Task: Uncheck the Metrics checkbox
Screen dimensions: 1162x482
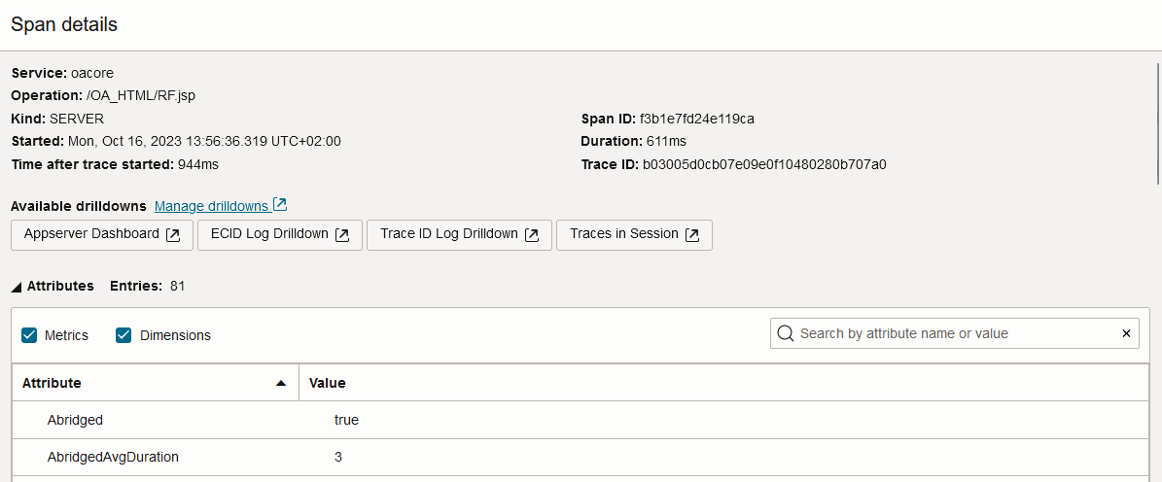Action: point(29,335)
